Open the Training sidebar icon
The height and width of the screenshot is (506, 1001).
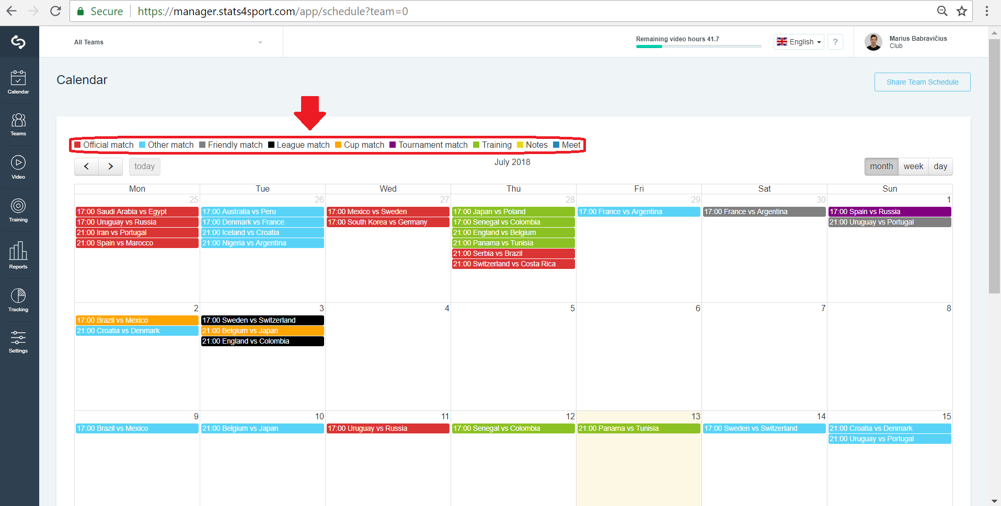point(18,210)
